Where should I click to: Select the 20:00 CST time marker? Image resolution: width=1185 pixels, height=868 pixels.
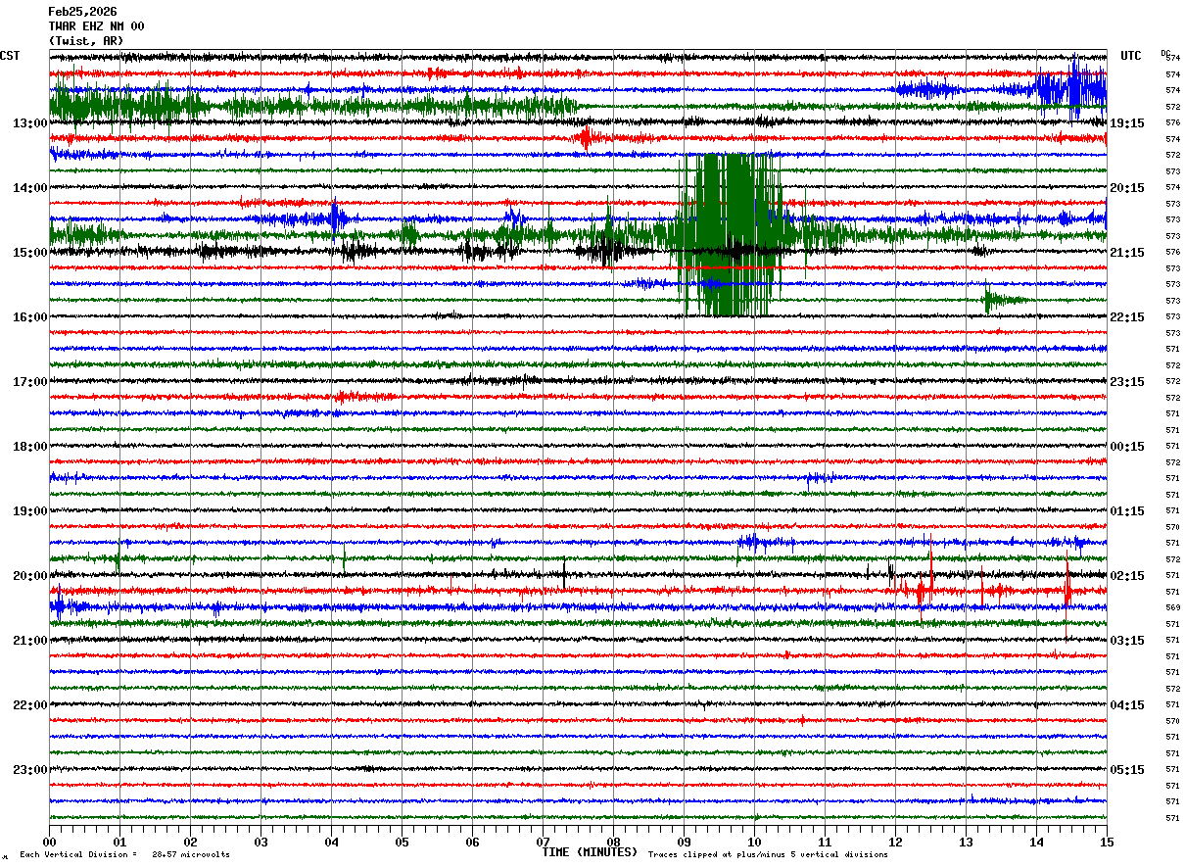30,576
